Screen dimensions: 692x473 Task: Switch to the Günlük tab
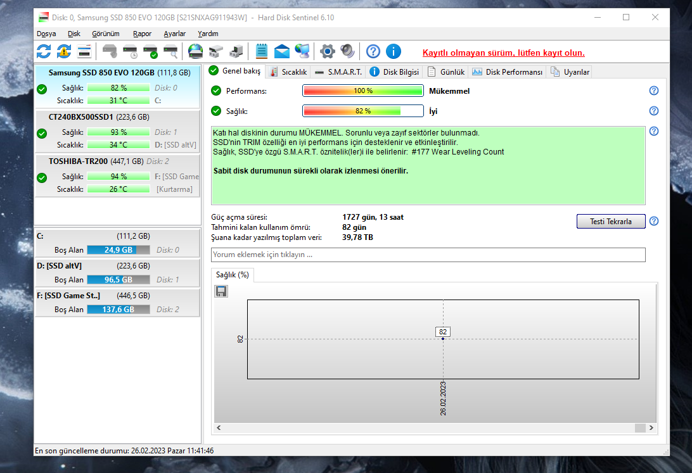446,72
